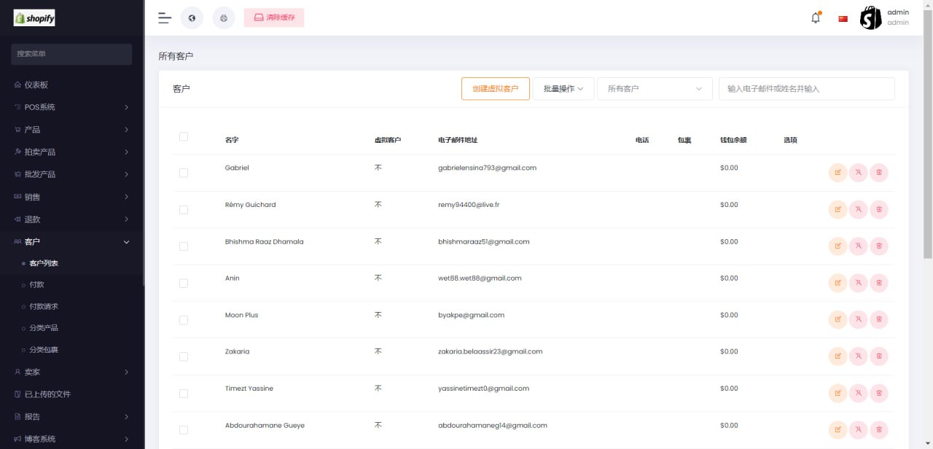Toggle the select-all checkbox in table header
This screenshot has height=449, width=933.
[x=184, y=136]
